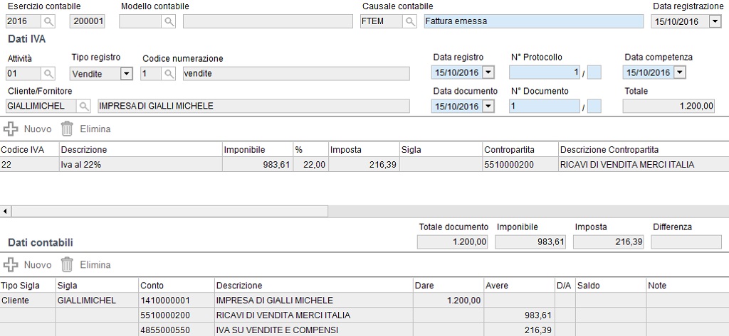Screen dimensions: 729x336
Task: Open the Cliente/Fornitore GIALLIMICHEL lookup icon
Action: tap(84, 107)
